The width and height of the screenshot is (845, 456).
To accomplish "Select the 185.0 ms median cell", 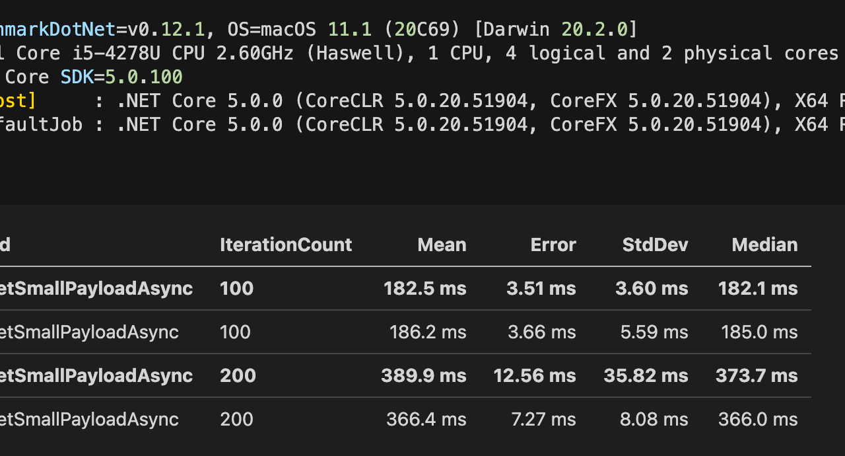I will tap(759, 332).
